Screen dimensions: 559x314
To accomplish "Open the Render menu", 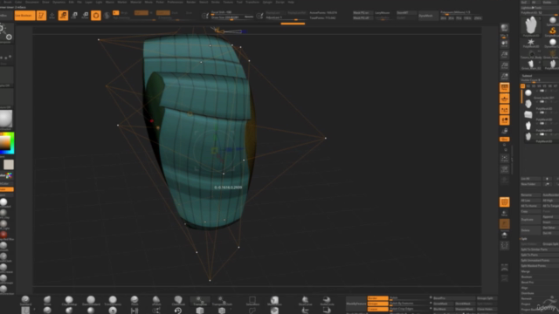I will (x=191, y=2).
